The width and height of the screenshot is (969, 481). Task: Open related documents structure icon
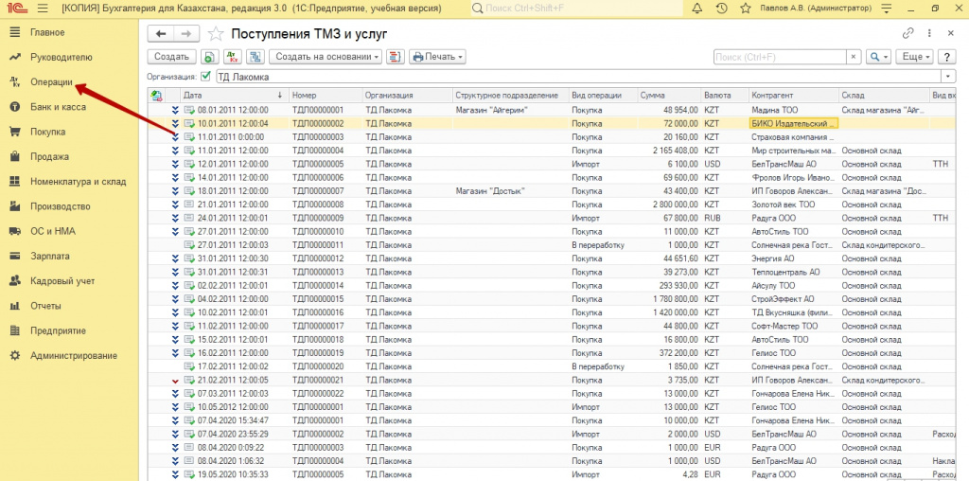tap(255, 57)
